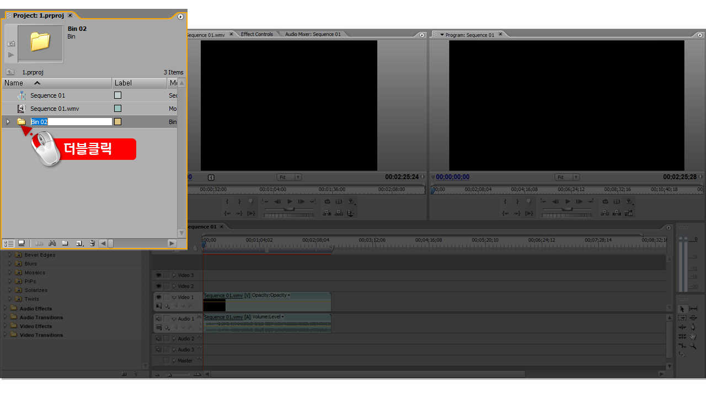Click the Sequence 01 sequence icon in Project list

click(22, 95)
